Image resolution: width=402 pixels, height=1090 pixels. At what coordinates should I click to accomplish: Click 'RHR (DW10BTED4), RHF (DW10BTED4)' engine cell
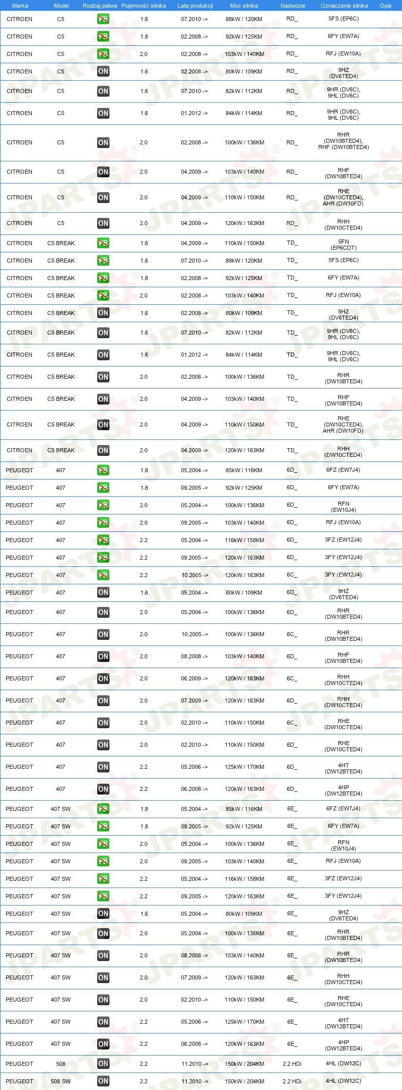(343, 141)
